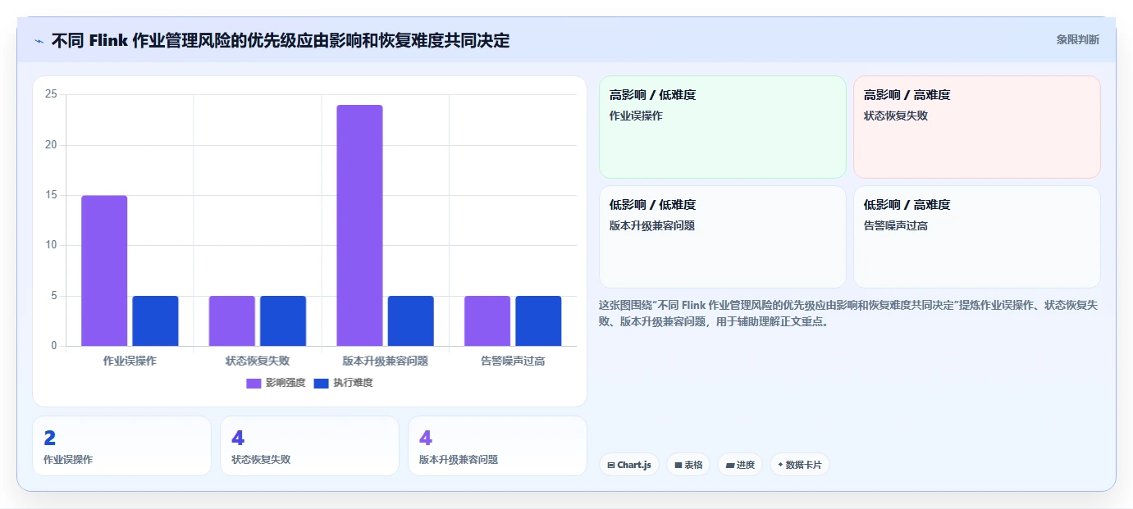This screenshot has width=1133, height=509.
Task: Click the y-axis value 25
Action: pos(51,94)
